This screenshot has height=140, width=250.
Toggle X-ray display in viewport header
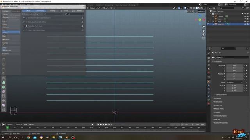pos(191,8)
